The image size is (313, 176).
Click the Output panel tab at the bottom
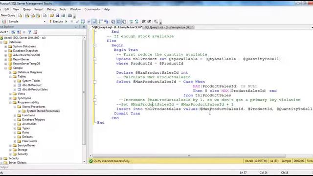click(4, 167)
